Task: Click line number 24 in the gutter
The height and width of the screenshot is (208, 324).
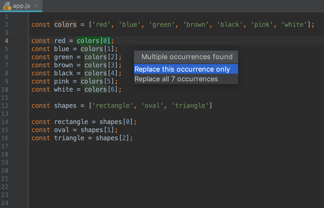Action: pyautogui.click(x=5, y=203)
